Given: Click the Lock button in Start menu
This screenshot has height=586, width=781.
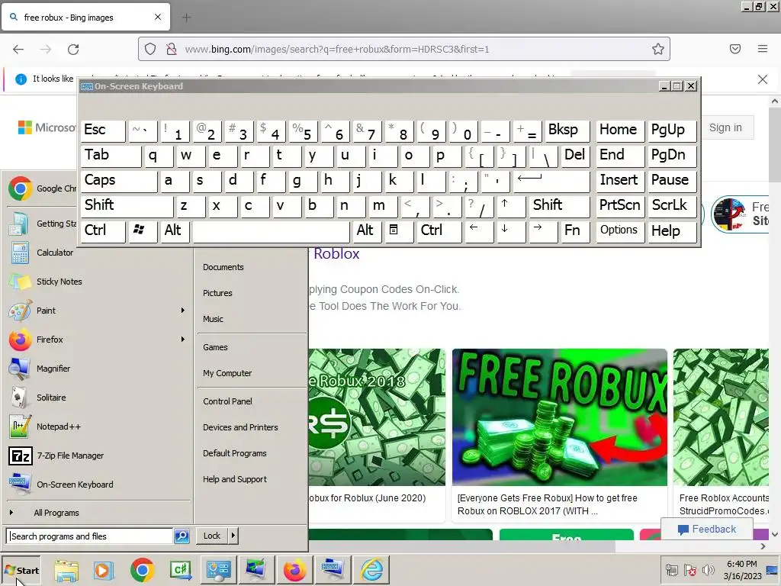Looking at the screenshot, I should click(x=212, y=536).
